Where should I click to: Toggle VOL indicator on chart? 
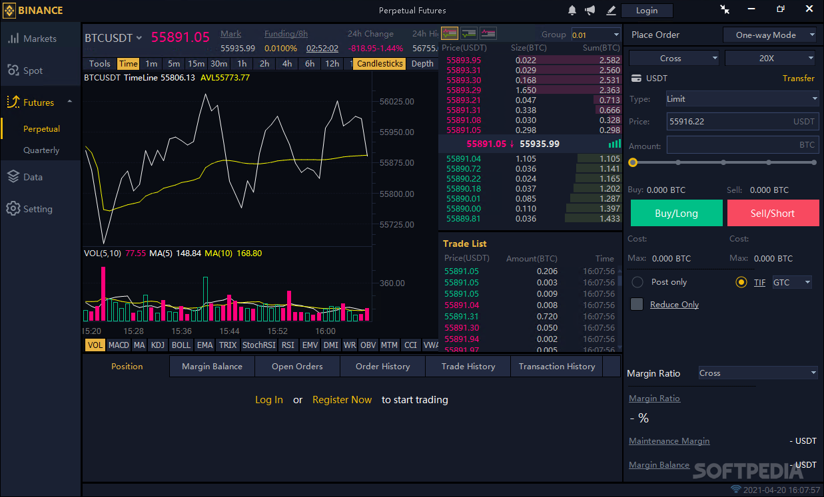[95, 345]
